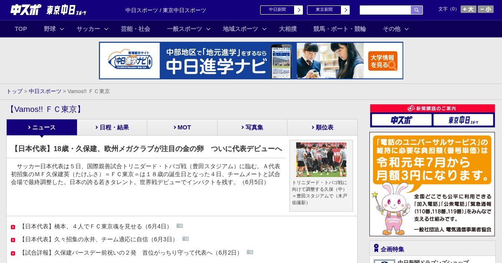Click the ユニバーサルサービス rabbit advertisement

(x=432, y=184)
